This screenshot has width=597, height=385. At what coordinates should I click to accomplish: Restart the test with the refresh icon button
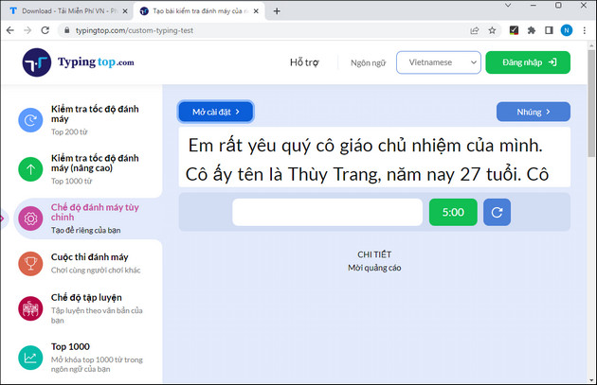pos(497,212)
